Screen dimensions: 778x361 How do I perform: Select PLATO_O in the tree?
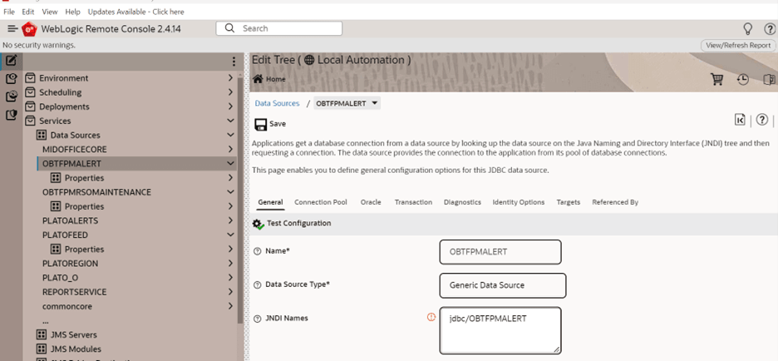60,278
